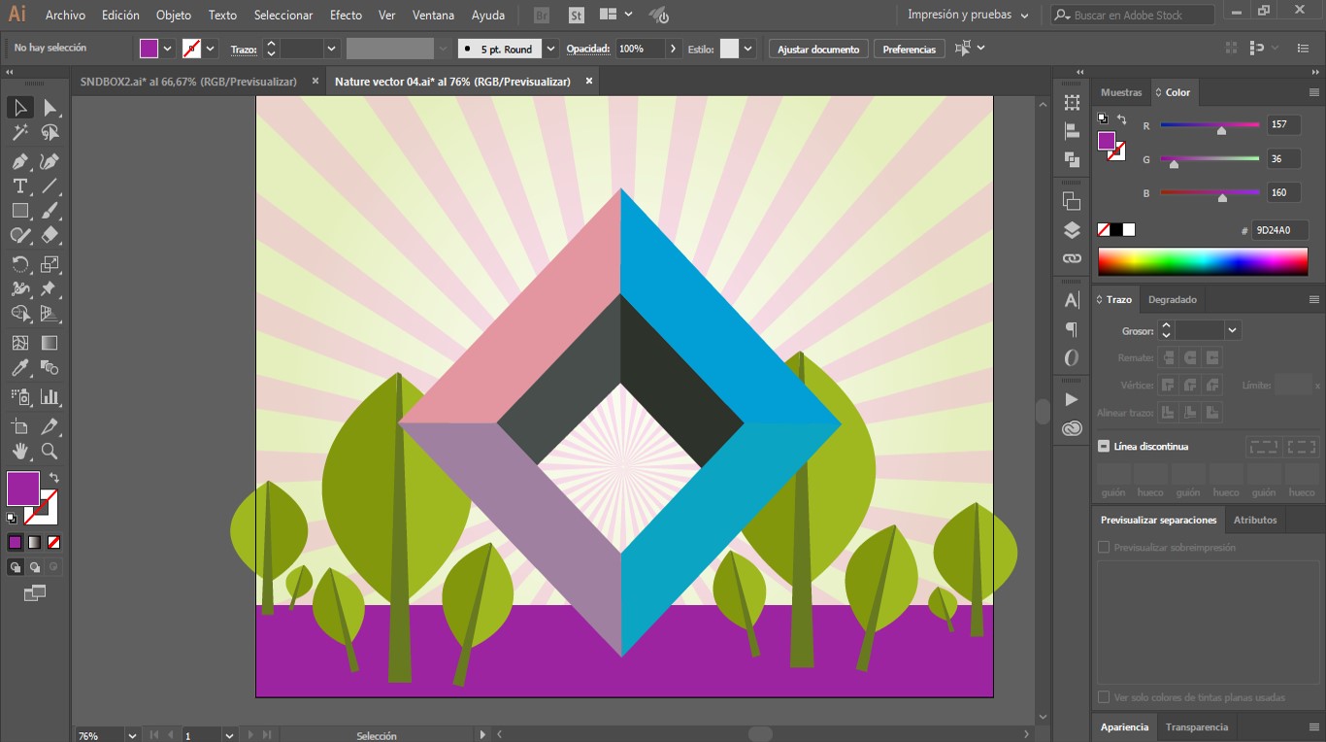Select the Hand tool
1326x742 pixels.
point(20,451)
